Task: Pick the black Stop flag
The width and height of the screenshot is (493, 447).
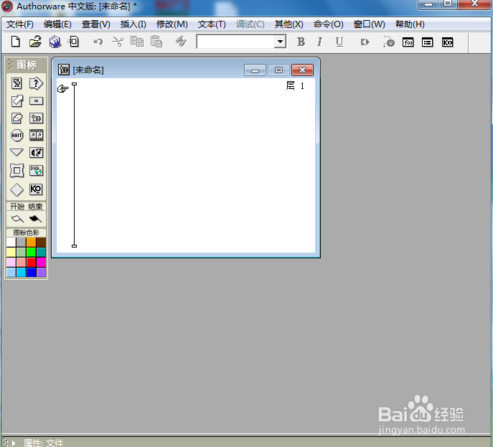Action: tap(35, 218)
